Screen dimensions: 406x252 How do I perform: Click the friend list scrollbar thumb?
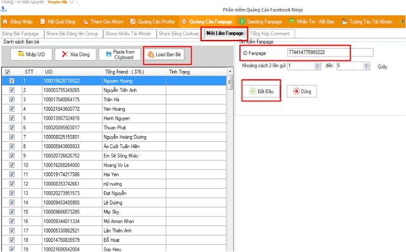point(230,82)
